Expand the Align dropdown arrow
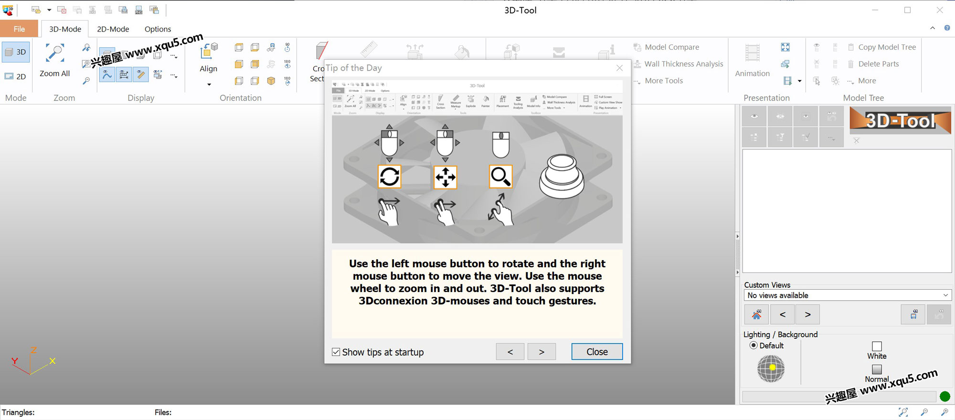Image resolution: width=955 pixels, height=420 pixels. coord(209,84)
